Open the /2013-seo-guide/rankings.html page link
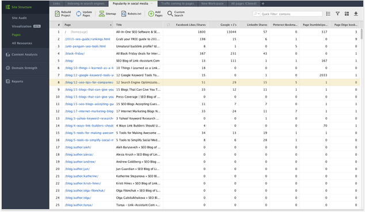The height and width of the screenshot is (212, 365). pos(88,39)
